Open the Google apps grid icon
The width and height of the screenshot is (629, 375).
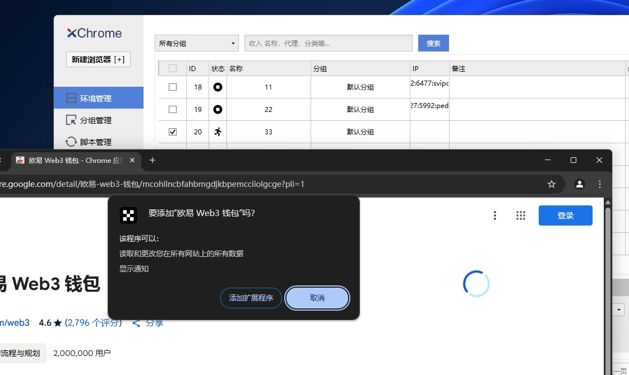tap(521, 215)
